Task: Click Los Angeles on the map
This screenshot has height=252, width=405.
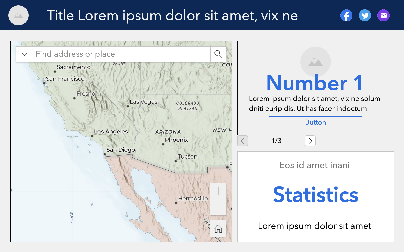Action: pyautogui.click(x=111, y=132)
